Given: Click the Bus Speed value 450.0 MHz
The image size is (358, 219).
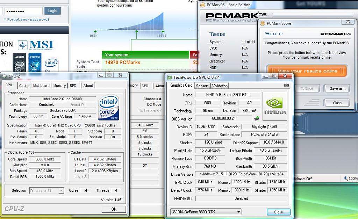Looking at the screenshot, I should pyautogui.click(x=45, y=171).
